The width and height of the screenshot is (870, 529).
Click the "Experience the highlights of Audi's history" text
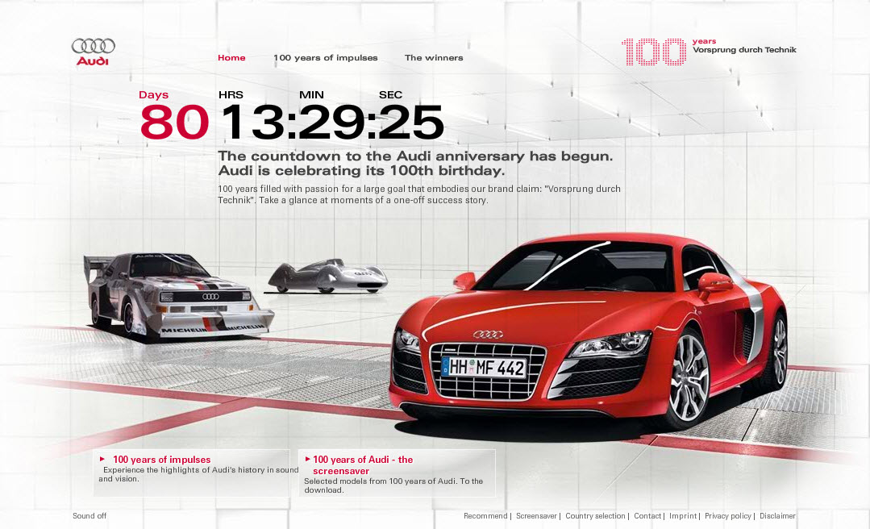point(198,474)
